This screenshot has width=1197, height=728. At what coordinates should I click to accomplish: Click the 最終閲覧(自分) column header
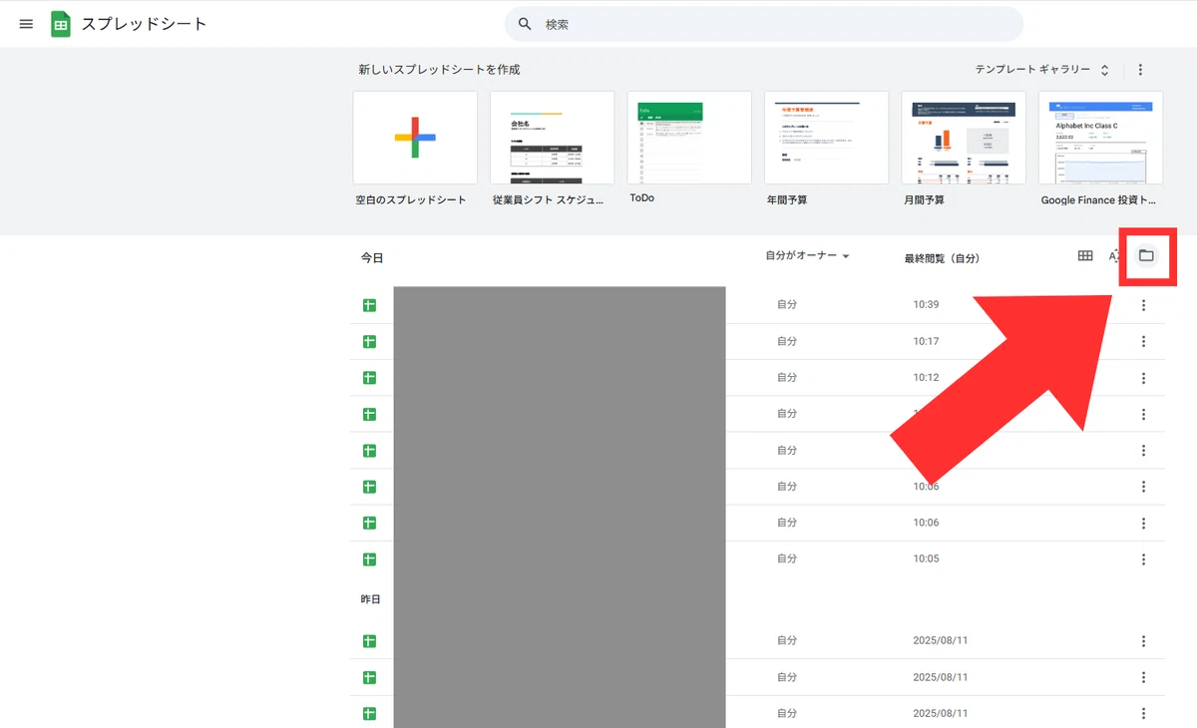tap(942, 258)
